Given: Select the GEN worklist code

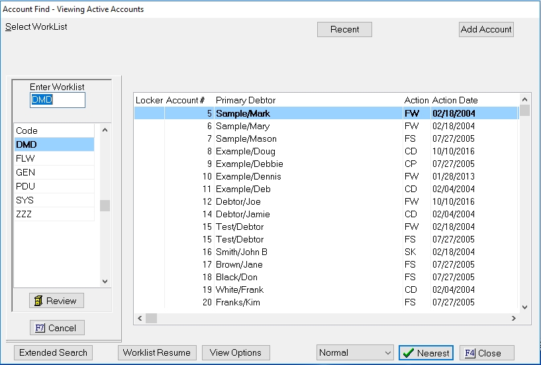Looking at the screenshot, I should coord(53,172).
